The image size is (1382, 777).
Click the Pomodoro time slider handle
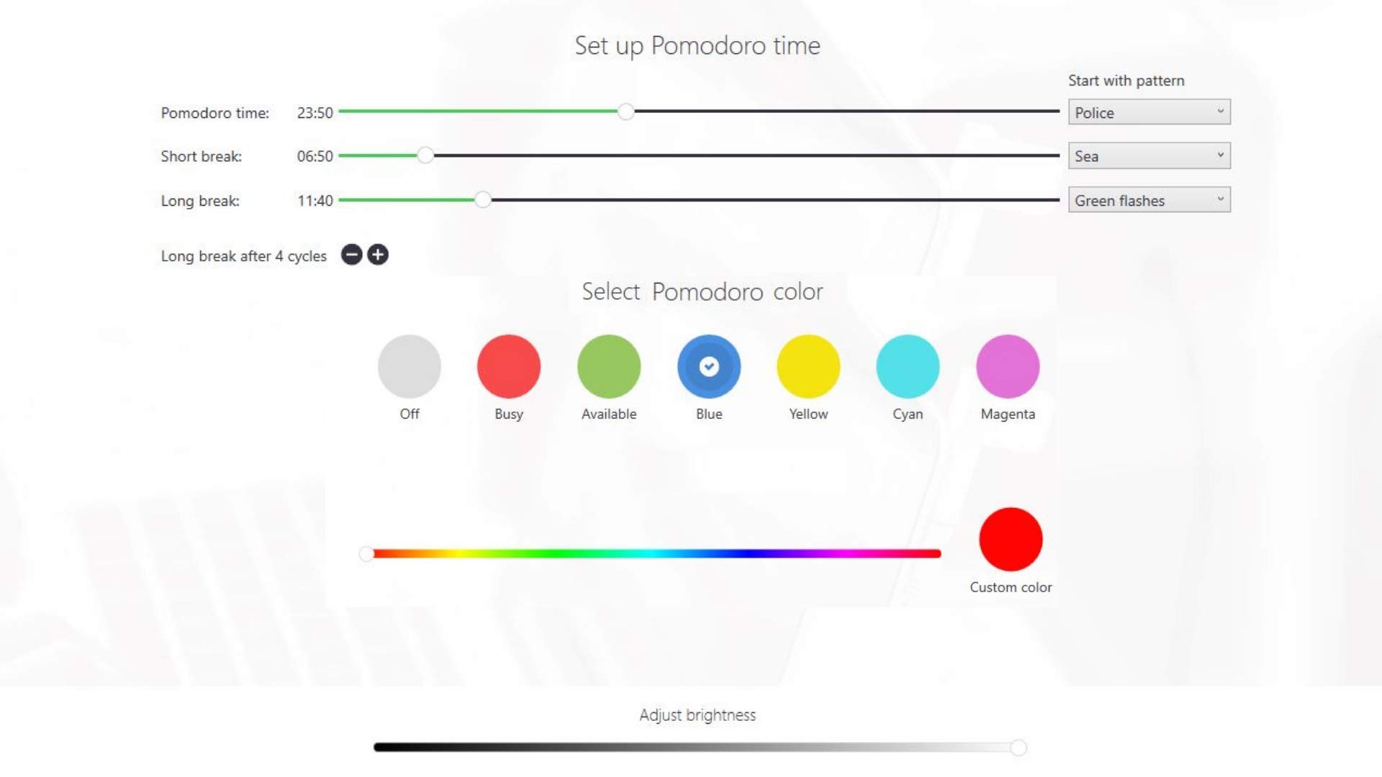click(x=626, y=112)
